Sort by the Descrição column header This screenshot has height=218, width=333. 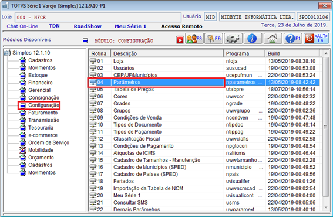[x=167, y=53]
